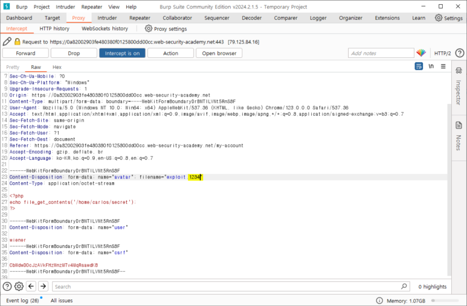The image size is (467, 306).
Task: Click the '0 highlights' search result label
Action: click(433, 286)
